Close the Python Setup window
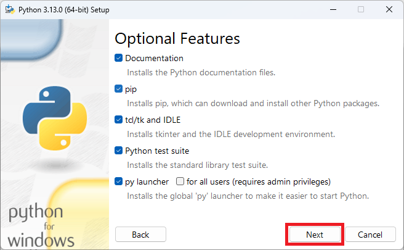404x250 pixels. [389, 9]
